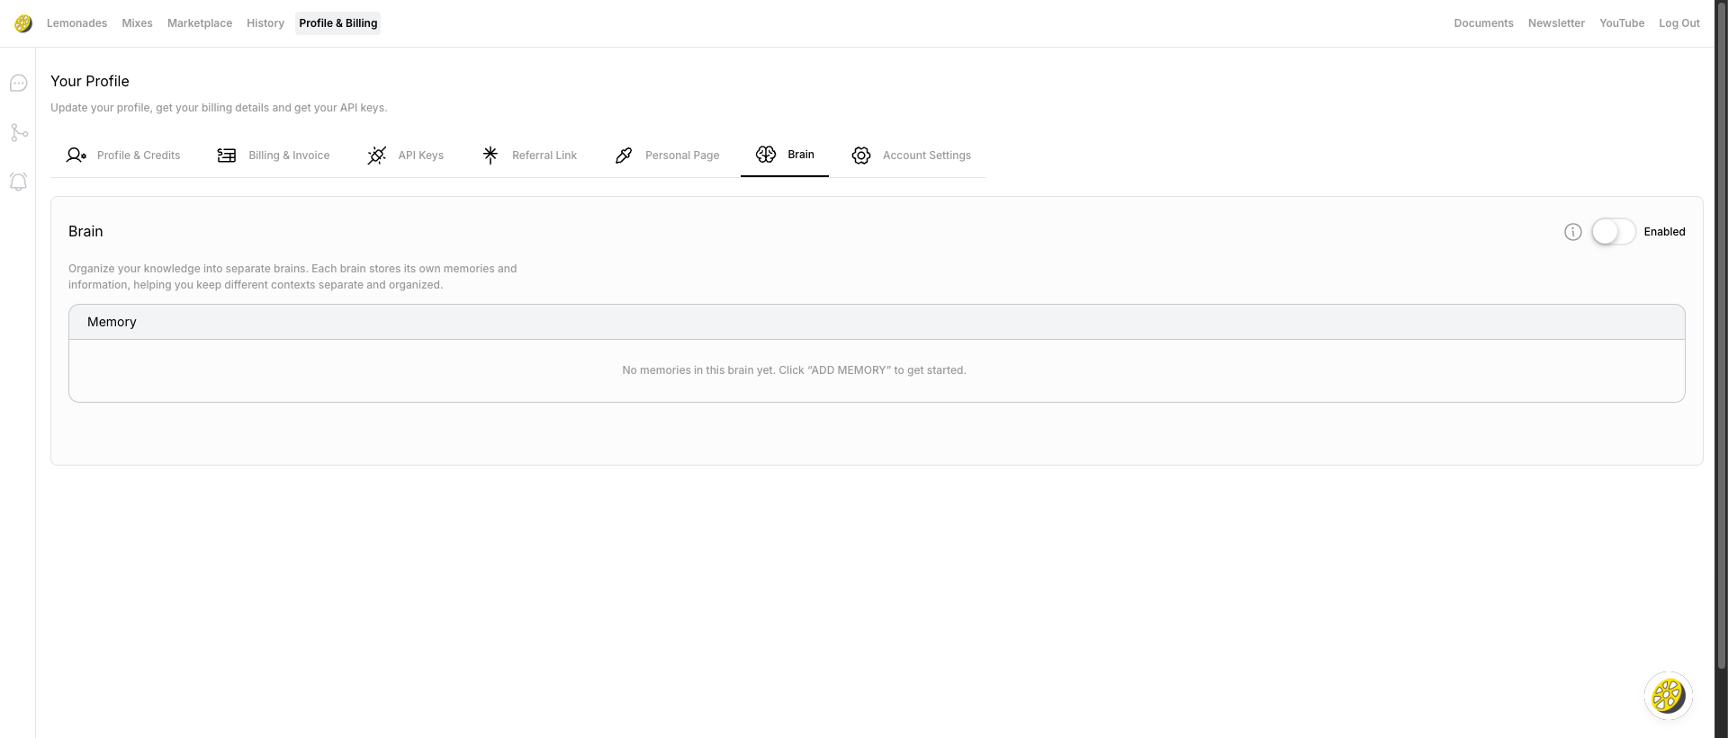Viewport: 1728px width, 738px height.
Task: Open the notifications bell in sidebar
Action: click(18, 182)
